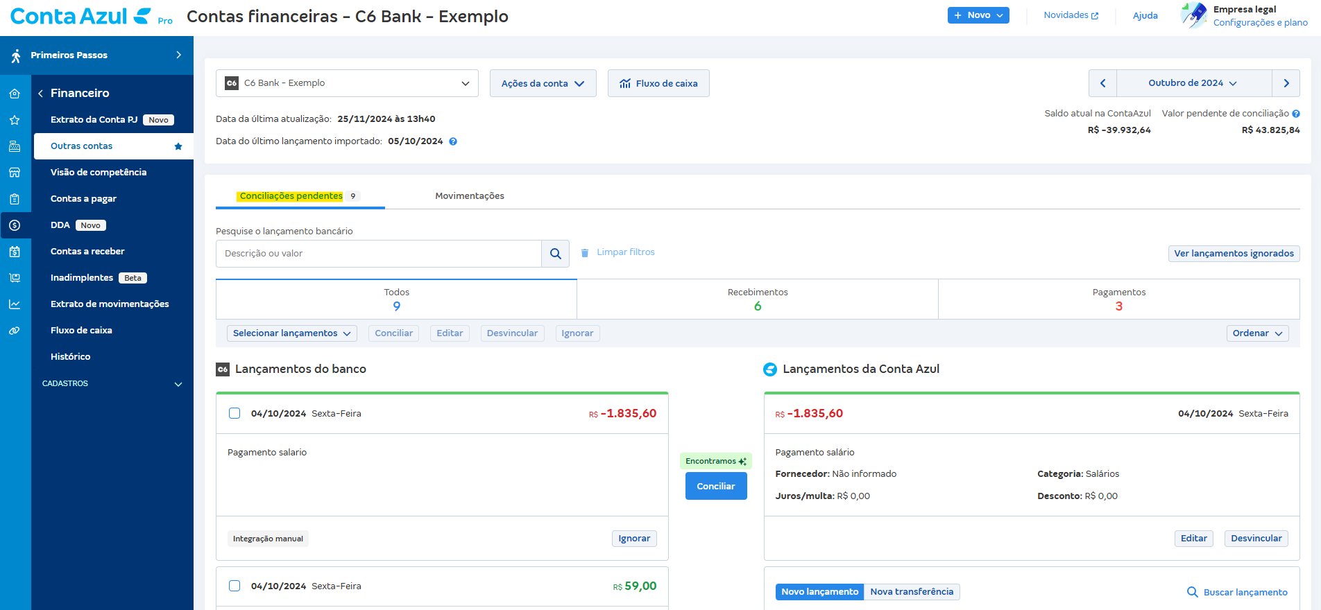Image resolution: width=1321 pixels, height=610 pixels.
Task: Click help icon beside último lançamento importado date
Action: coord(453,141)
